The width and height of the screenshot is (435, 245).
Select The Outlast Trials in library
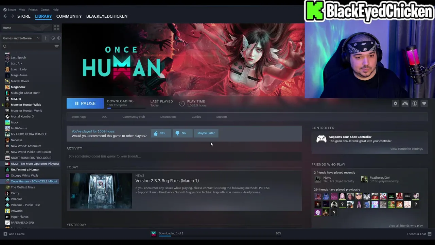click(23, 187)
